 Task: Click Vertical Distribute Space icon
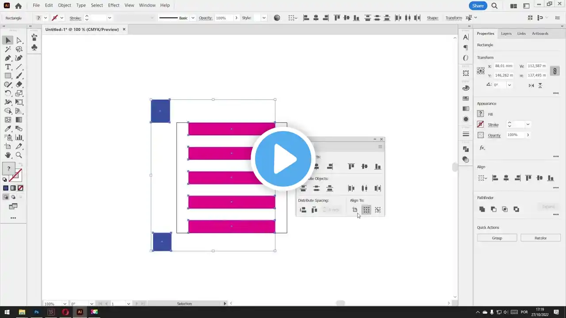click(x=303, y=210)
